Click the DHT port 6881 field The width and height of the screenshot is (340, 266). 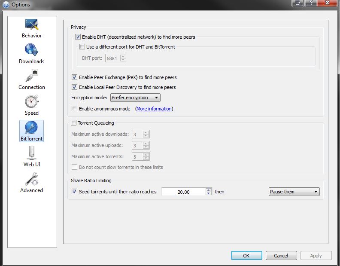(x=113, y=58)
